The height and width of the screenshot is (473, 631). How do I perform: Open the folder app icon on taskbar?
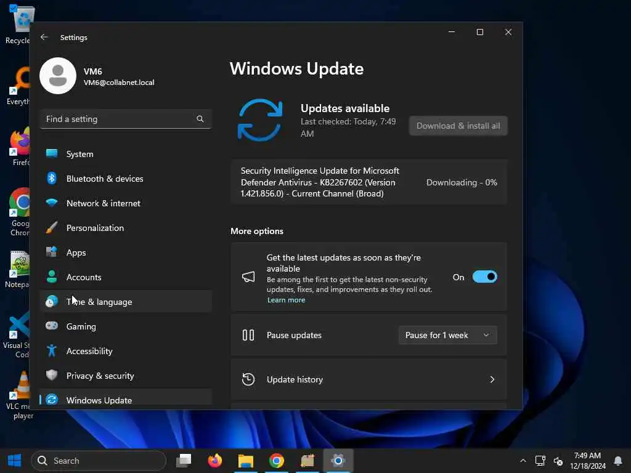click(307, 461)
